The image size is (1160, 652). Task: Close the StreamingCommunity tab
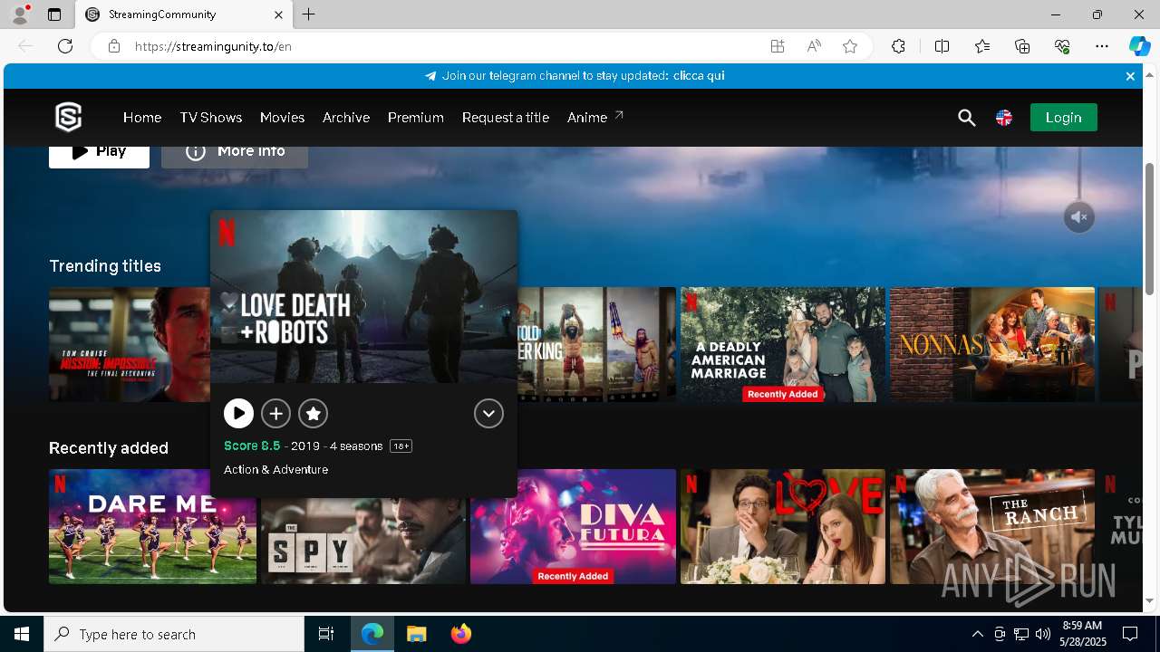278,14
